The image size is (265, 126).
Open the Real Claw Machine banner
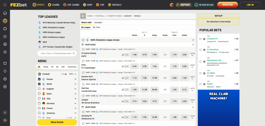click(x=218, y=108)
